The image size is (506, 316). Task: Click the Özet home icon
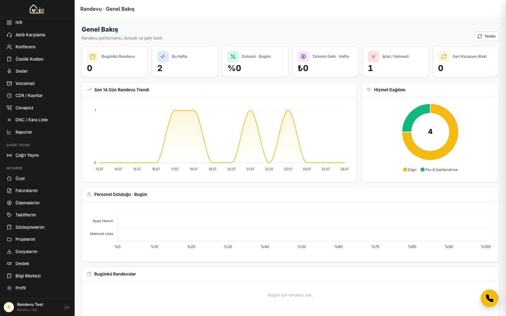[9, 179]
